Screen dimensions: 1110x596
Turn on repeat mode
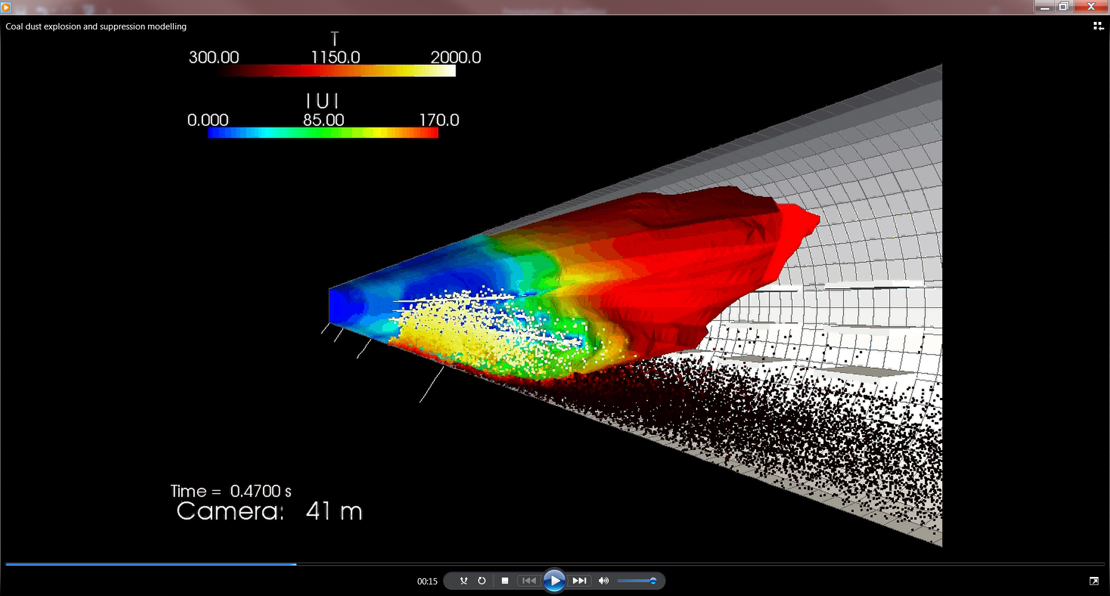click(482, 580)
